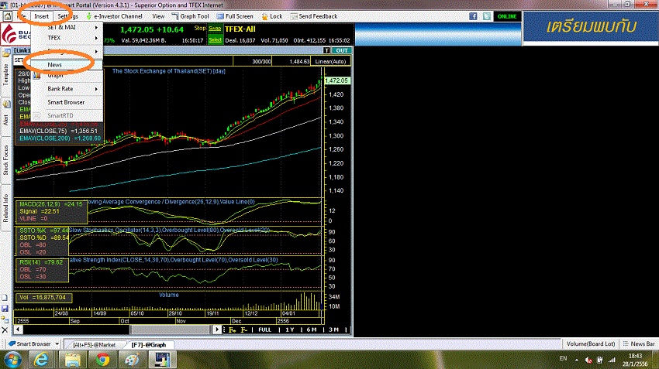Image resolution: width=659 pixels, height=369 pixels.
Task: Open the Template sidebar tab
Action: click(6, 74)
